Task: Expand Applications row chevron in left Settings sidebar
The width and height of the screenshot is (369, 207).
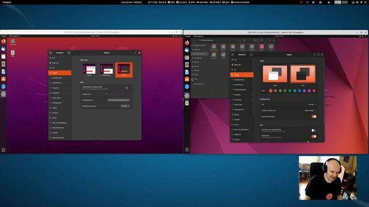Action: click(x=69, y=88)
